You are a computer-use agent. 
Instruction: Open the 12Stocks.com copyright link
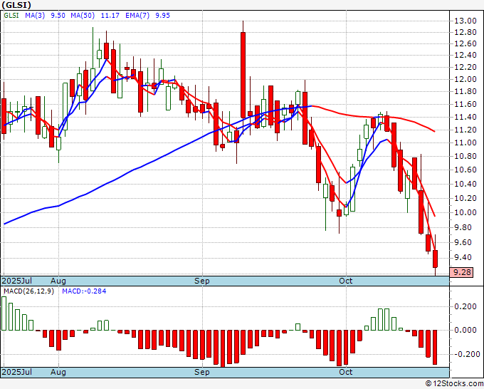(454, 384)
